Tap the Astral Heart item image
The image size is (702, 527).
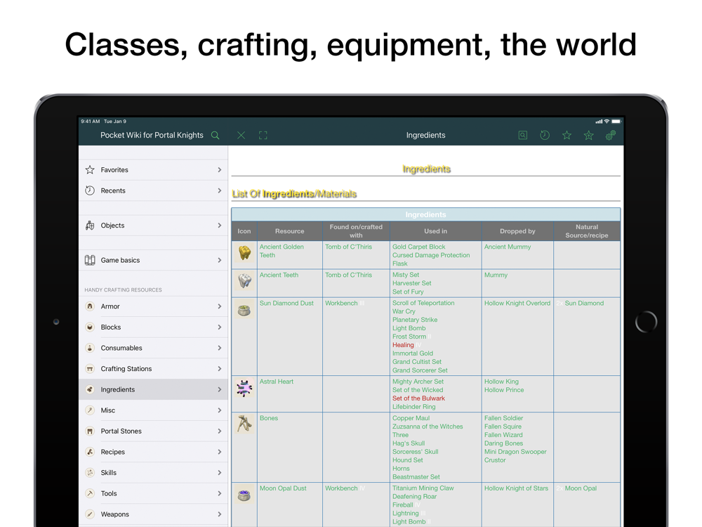244,388
